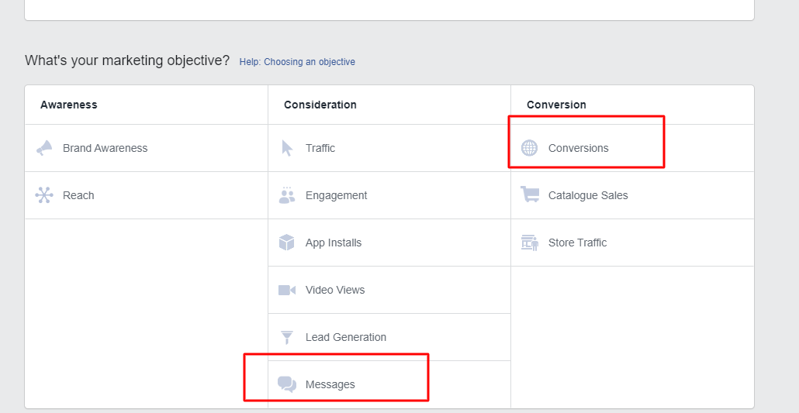Click the megaphone icon for Brand Awareness

44,148
